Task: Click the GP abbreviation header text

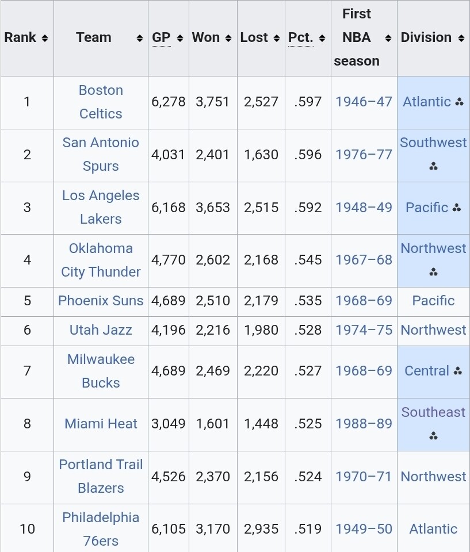Action: point(161,37)
